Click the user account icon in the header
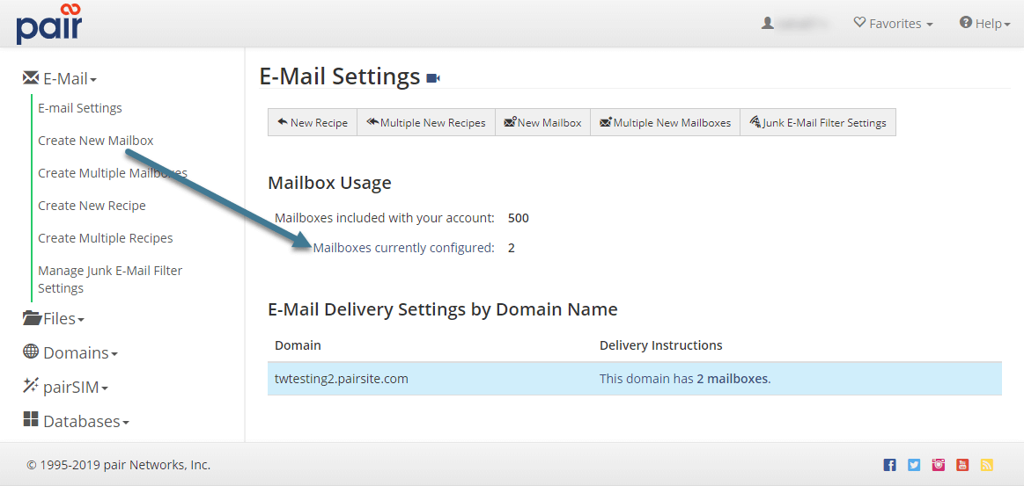The image size is (1024, 486). pyautogui.click(x=768, y=24)
